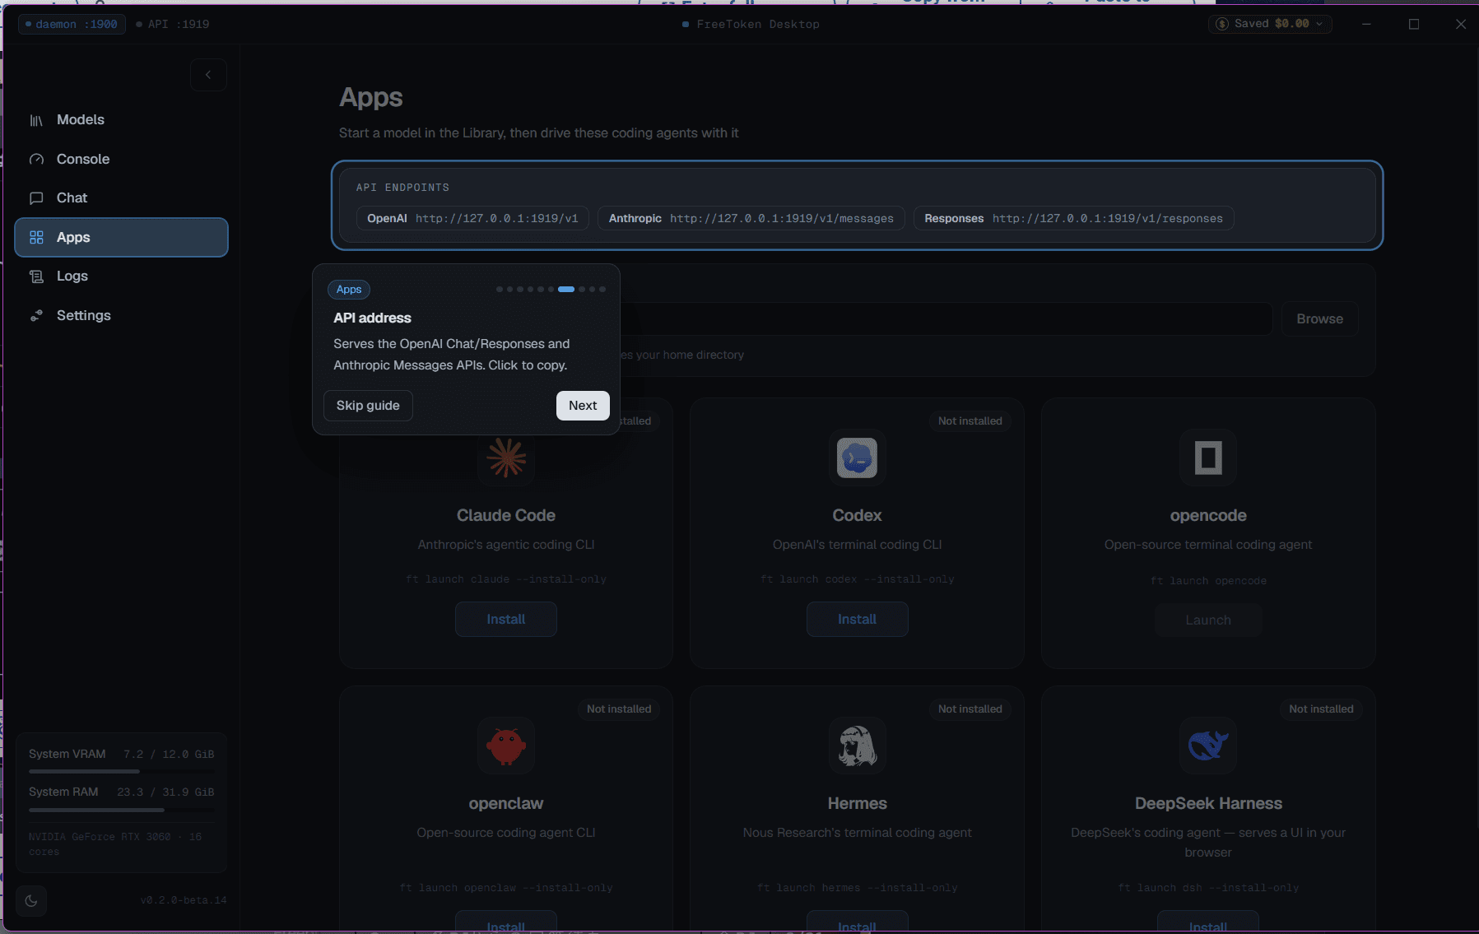Click the DeepSeek Harness whale icon
This screenshot has width=1479, height=934.
coord(1208,746)
